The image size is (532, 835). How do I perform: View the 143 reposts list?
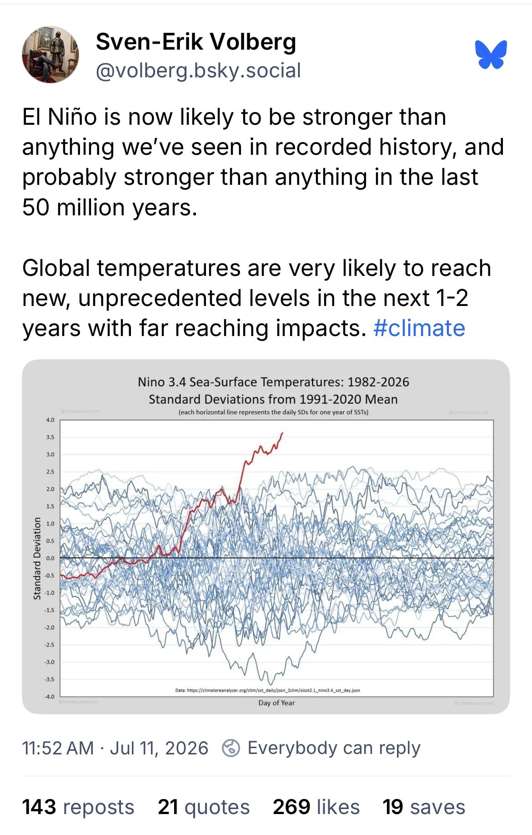78,807
